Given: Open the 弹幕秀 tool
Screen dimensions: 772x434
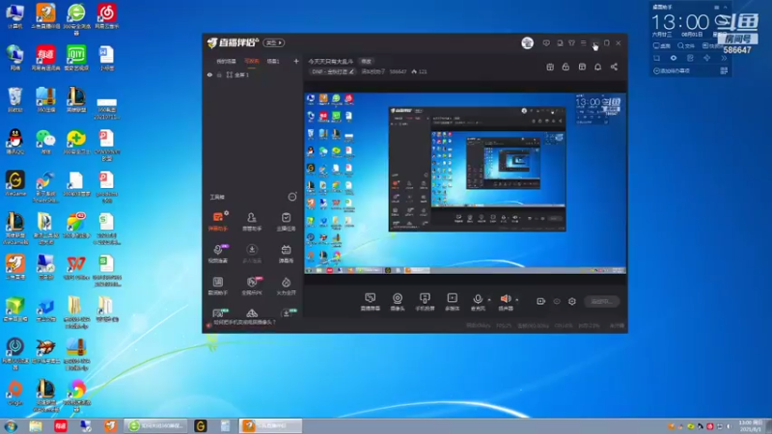Looking at the screenshot, I should pyautogui.click(x=286, y=254).
